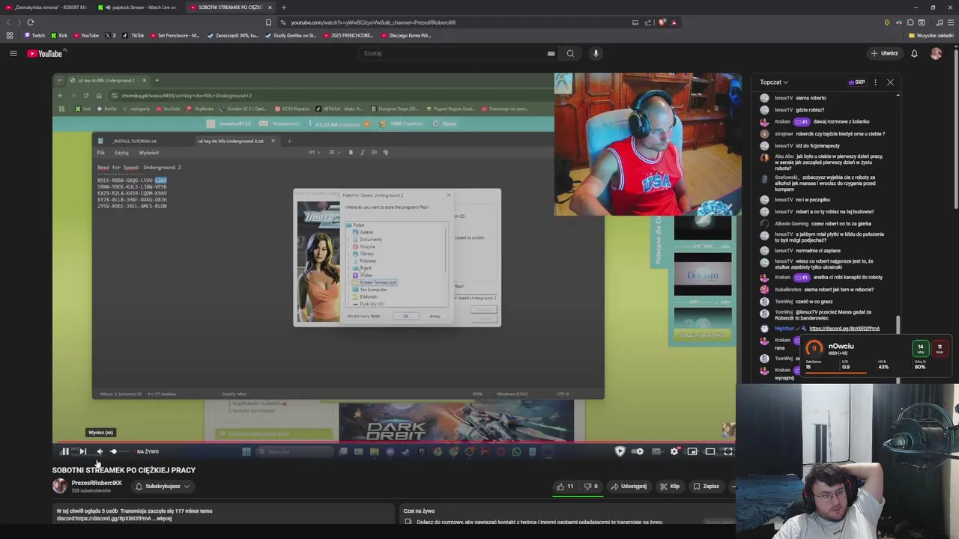Click the channel avatar under the video

click(59, 486)
